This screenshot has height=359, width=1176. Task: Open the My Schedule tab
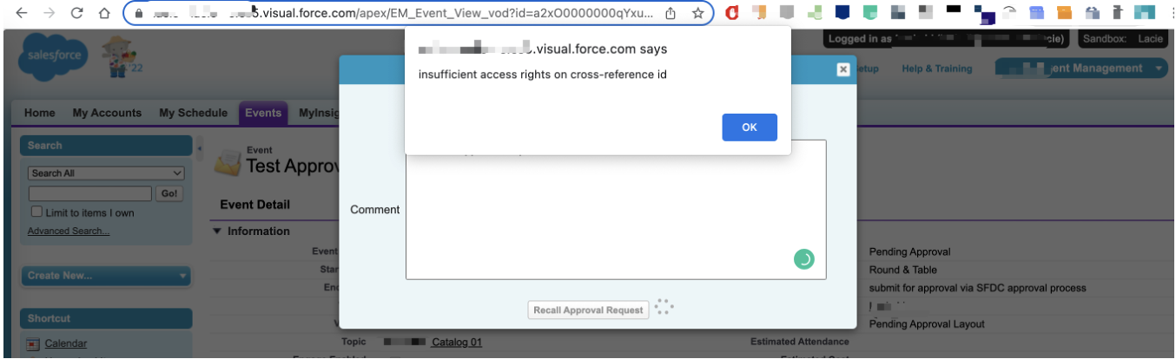tap(193, 113)
